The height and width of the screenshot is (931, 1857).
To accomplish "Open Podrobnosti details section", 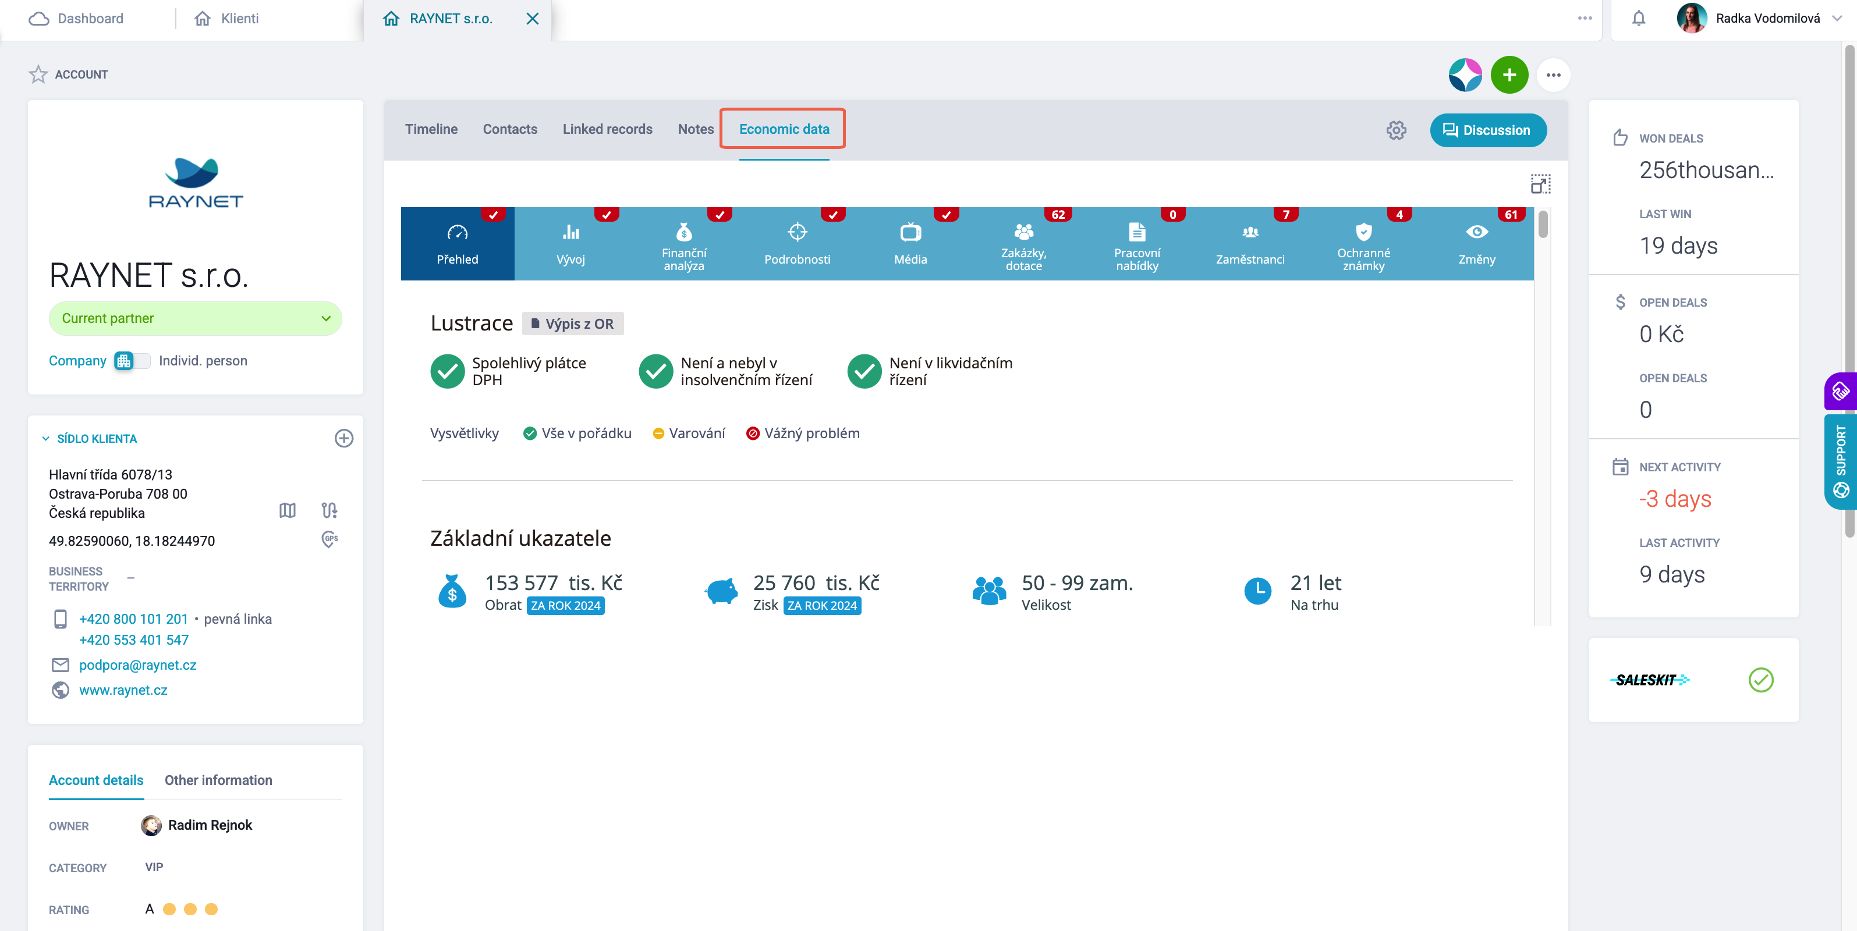I will (x=798, y=244).
